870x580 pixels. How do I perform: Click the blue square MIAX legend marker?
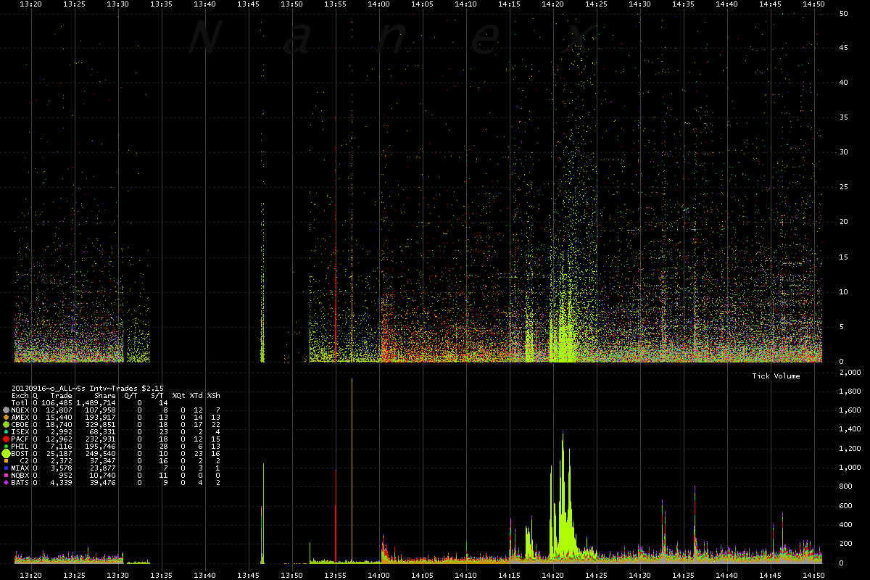point(6,468)
